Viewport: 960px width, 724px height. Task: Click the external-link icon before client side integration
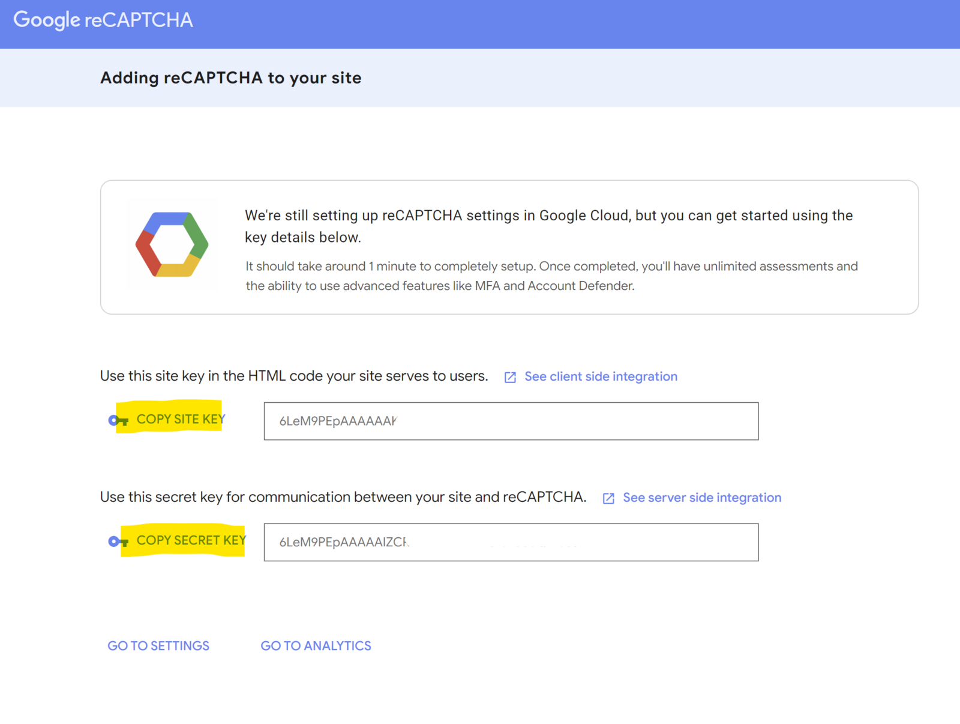510,377
